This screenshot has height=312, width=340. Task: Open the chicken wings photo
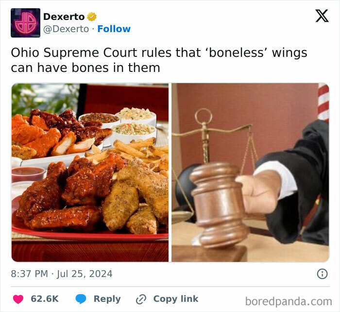90,173
